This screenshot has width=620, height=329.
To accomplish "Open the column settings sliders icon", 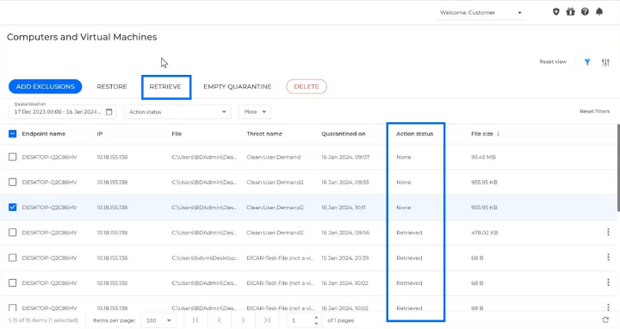I will click(605, 62).
